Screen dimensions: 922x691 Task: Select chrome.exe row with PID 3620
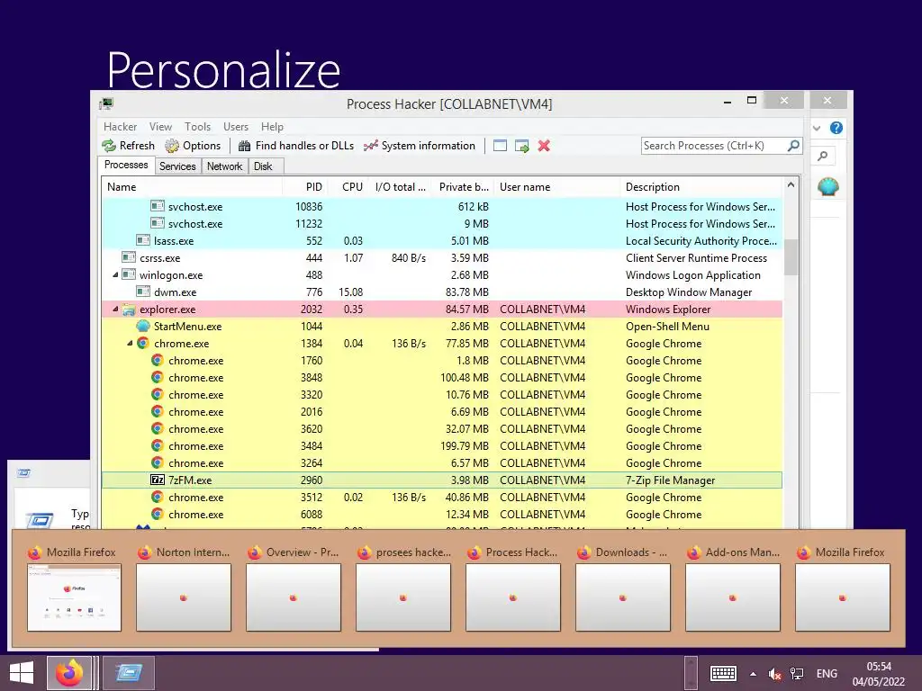pos(442,429)
